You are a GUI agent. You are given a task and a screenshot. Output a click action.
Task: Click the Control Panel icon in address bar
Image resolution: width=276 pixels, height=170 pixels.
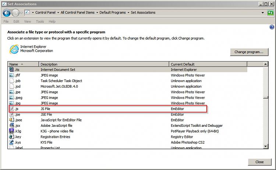click(x=27, y=12)
